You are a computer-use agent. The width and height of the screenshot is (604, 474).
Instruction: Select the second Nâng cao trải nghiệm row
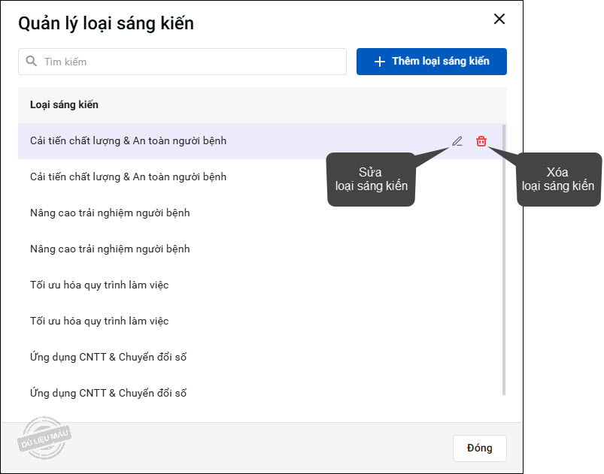pos(110,249)
